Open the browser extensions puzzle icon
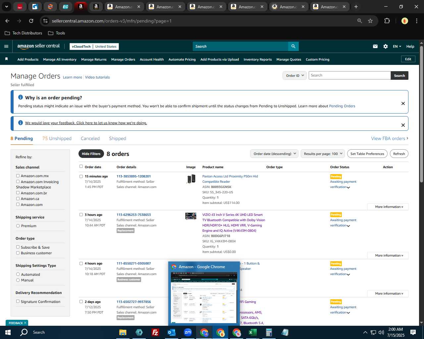Screen dimensions: 424x339 coord(387,21)
